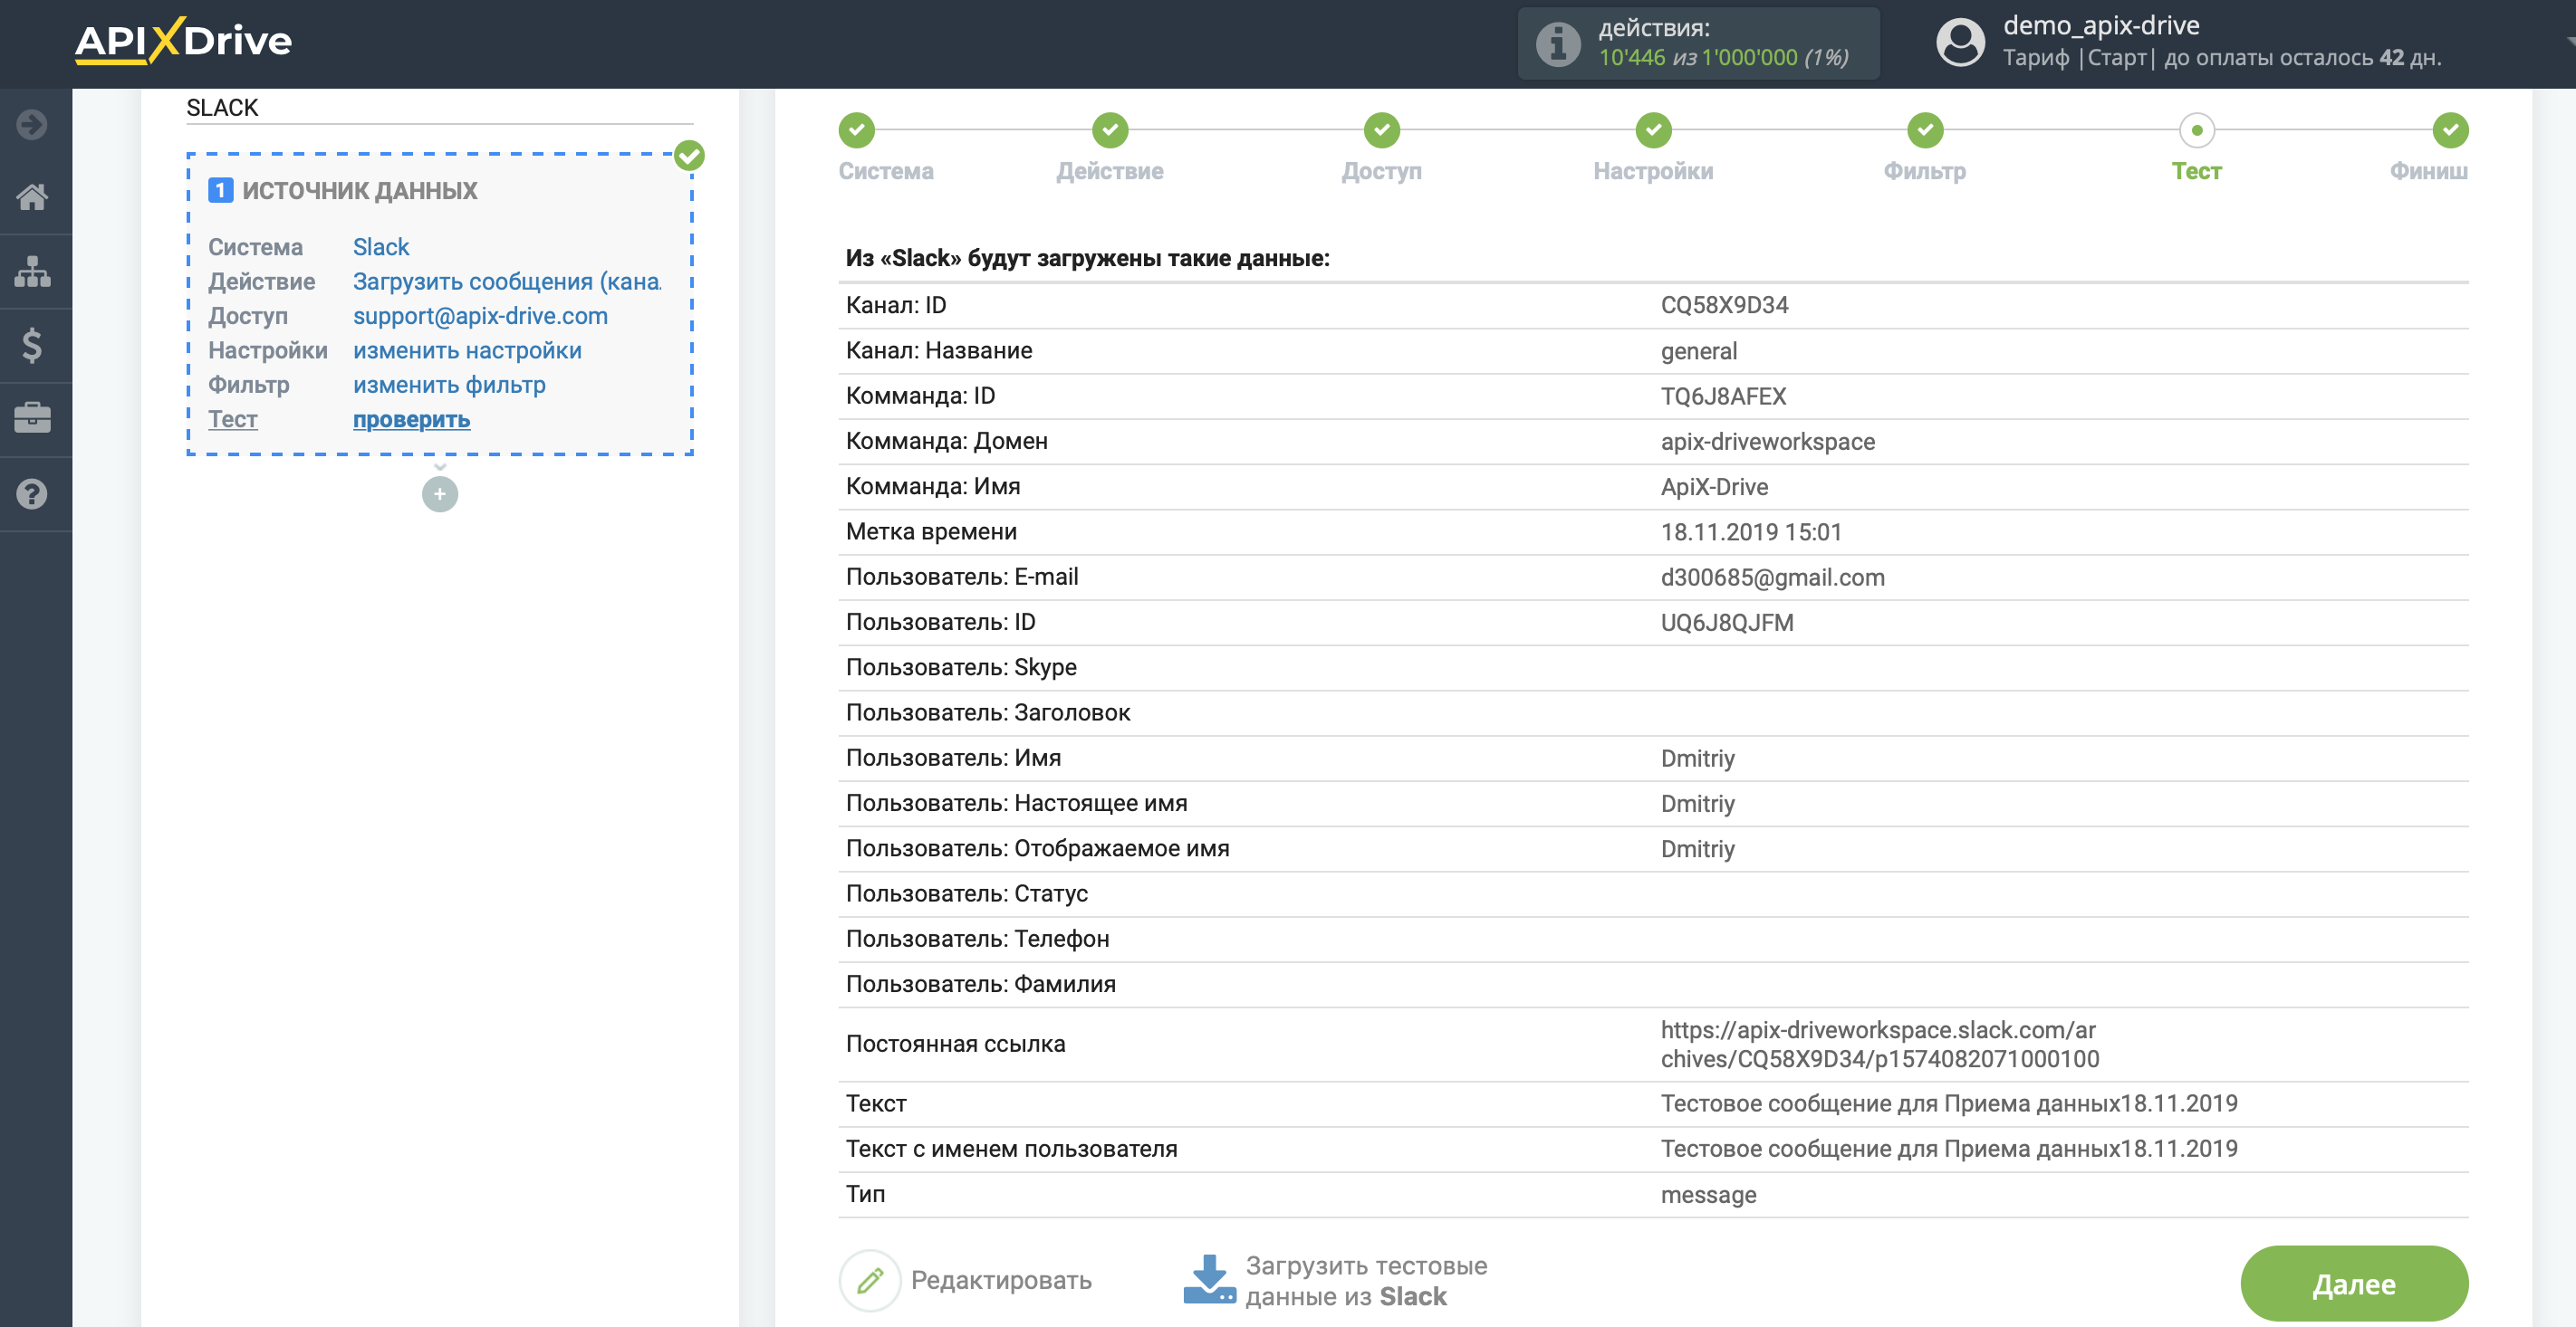
Task: Open the connections sitemap icon
Action: (32, 271)
